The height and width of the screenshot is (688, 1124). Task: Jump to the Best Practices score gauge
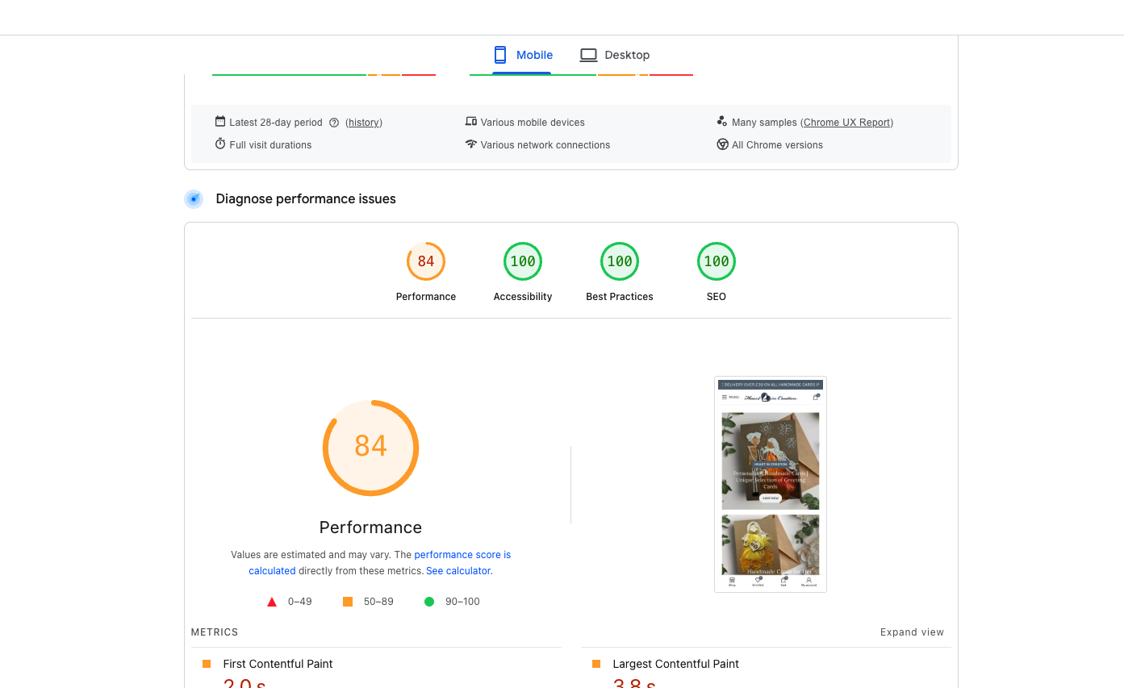(x=620, y=261)
